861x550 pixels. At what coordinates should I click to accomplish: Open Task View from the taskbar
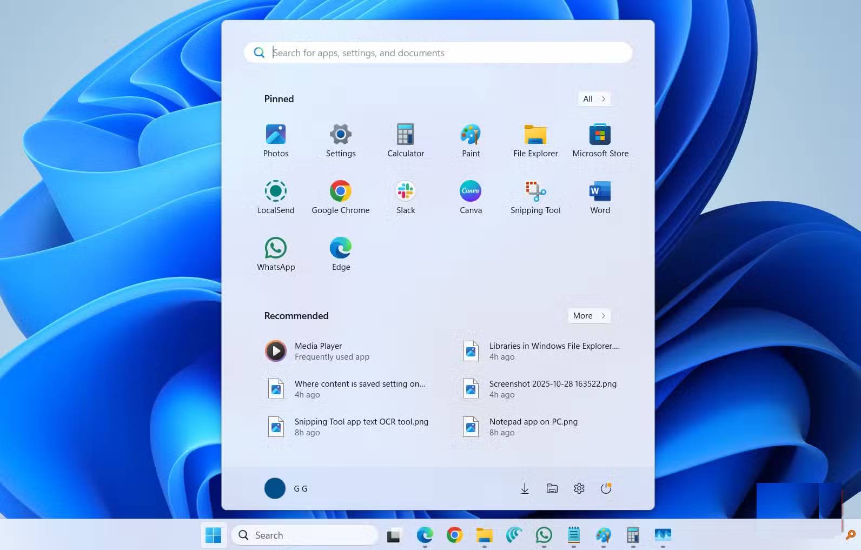coord(393,535)
